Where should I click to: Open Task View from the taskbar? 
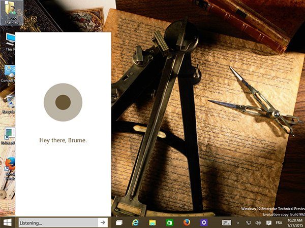(x=119, y=222)
